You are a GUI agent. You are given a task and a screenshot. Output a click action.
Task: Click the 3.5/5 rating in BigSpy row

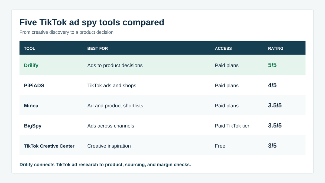[275, 125]
